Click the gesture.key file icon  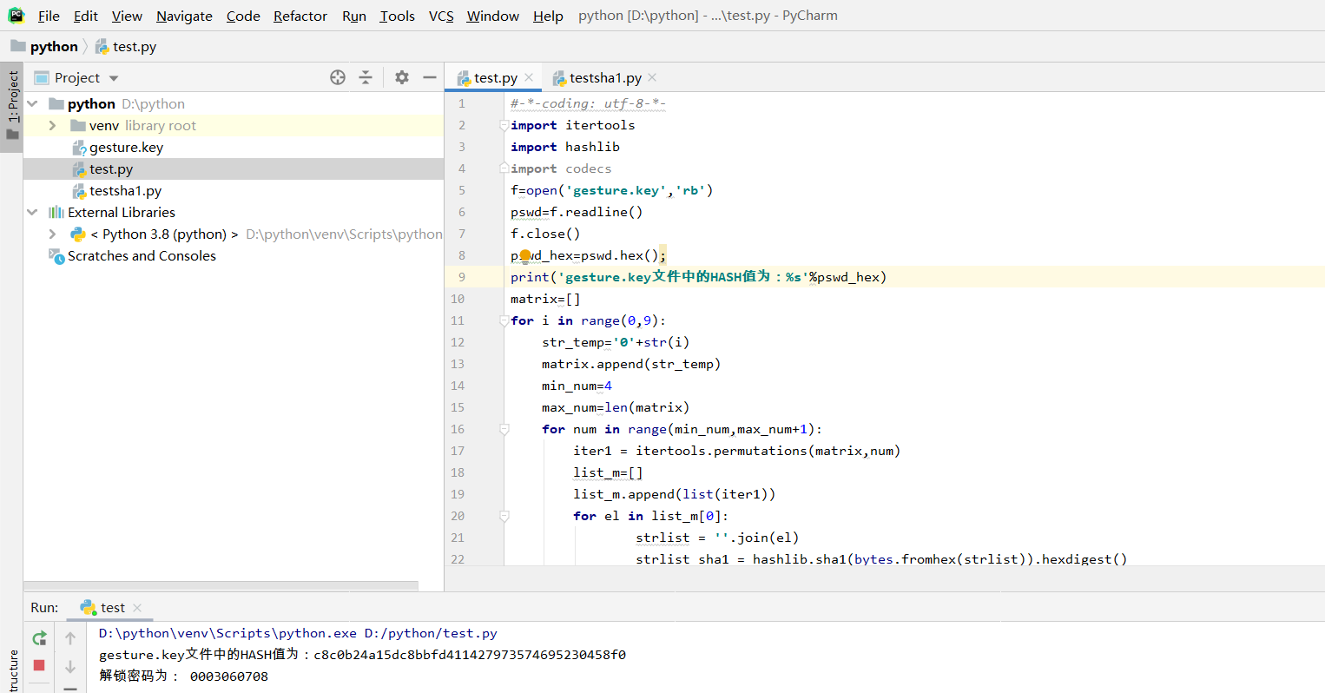(x=79, y=147)
